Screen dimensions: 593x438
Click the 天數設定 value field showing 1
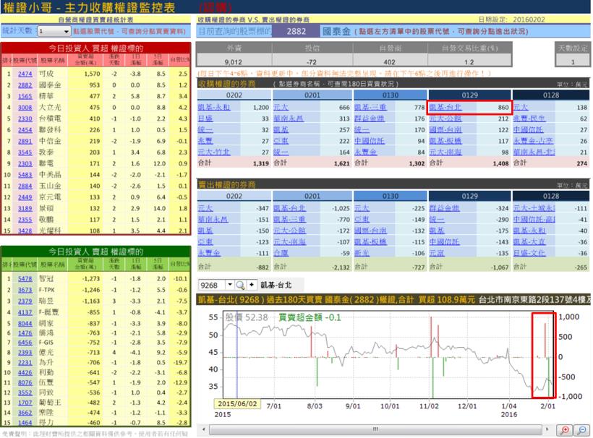pyautogui.click(x=573, y=62)
